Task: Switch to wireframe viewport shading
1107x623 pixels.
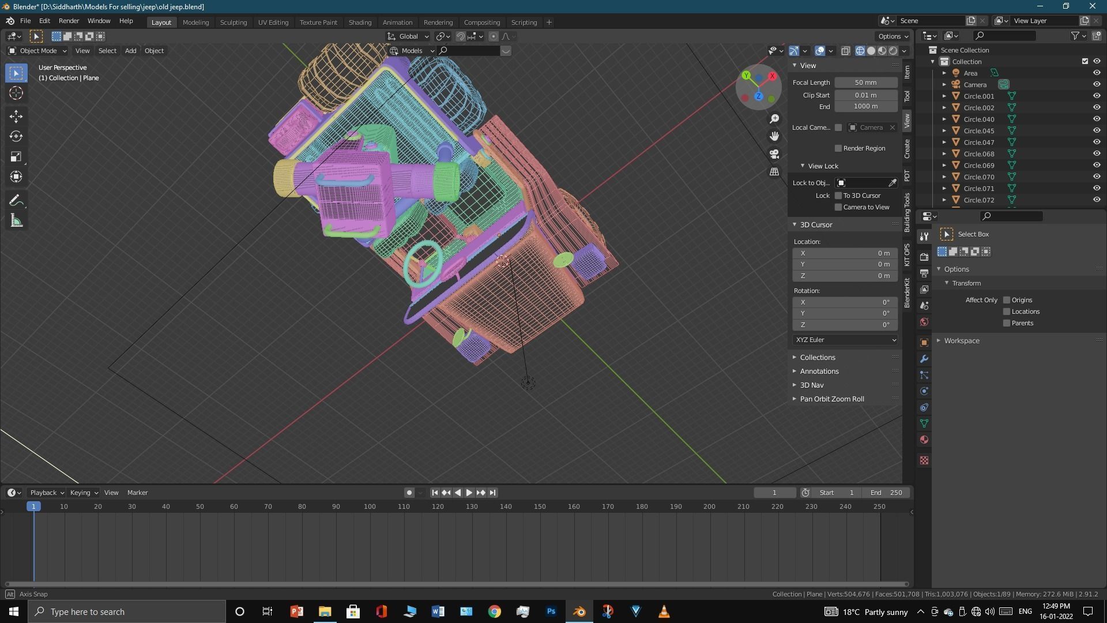Action: [x=860, y=51]
